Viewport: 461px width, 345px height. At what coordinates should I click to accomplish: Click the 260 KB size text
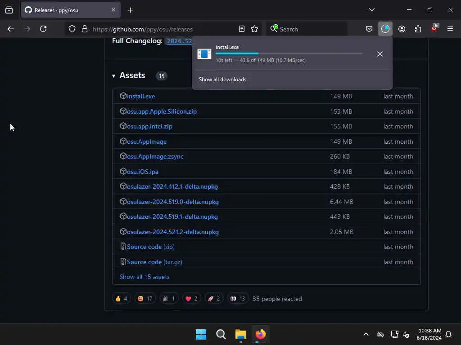pos(340,157)
